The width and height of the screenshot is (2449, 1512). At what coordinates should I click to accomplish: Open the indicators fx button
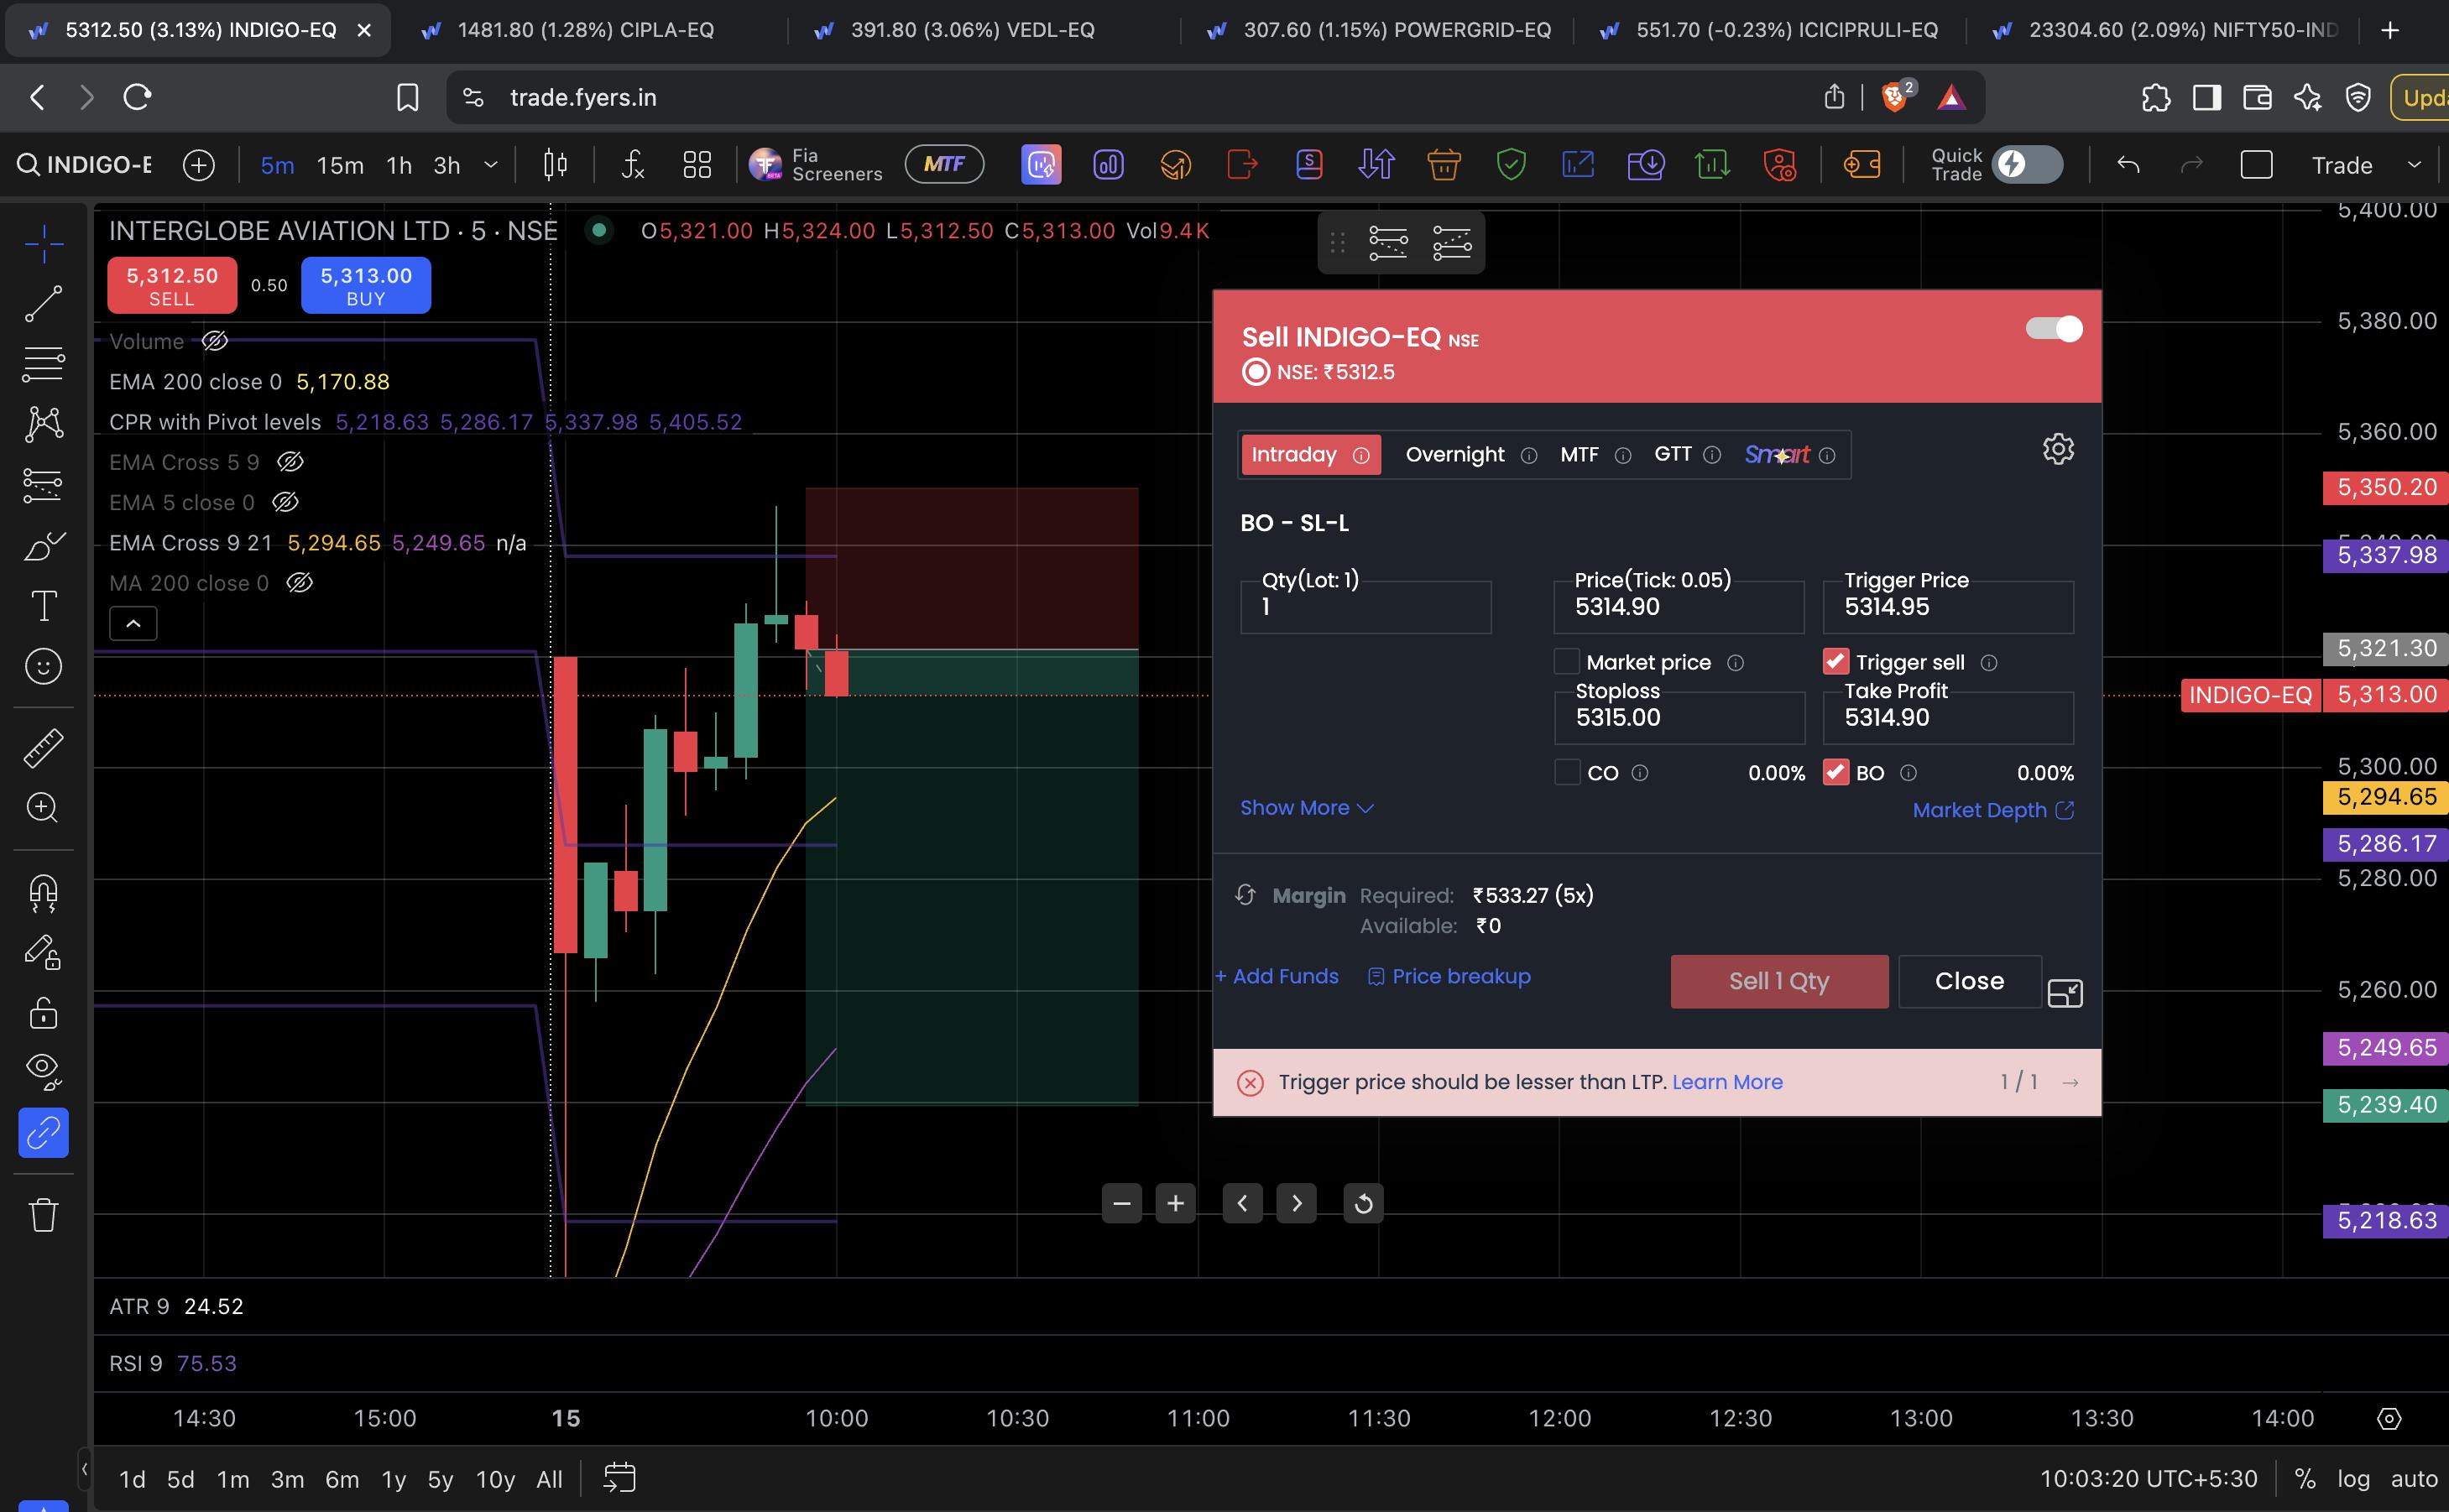[633, 165]
